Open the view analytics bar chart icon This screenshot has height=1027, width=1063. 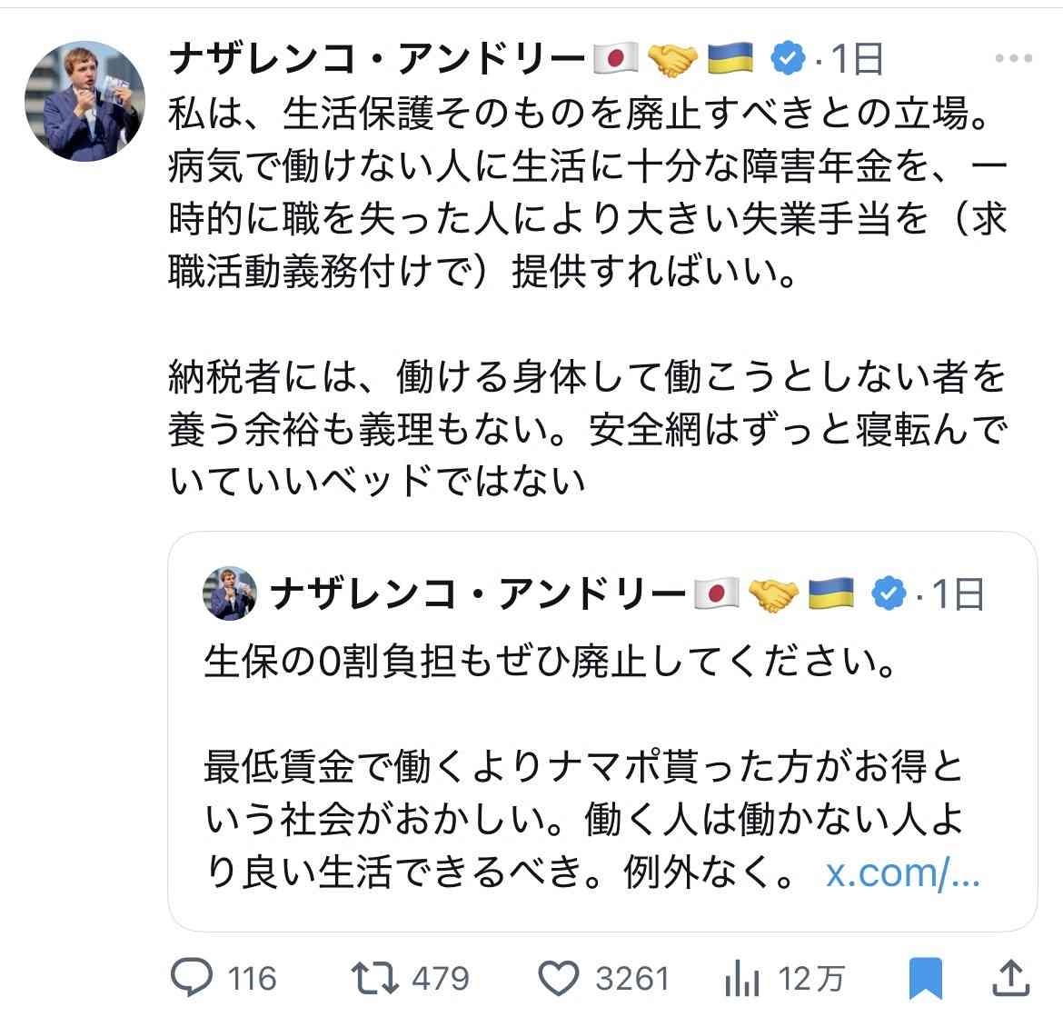coord(743,978)
